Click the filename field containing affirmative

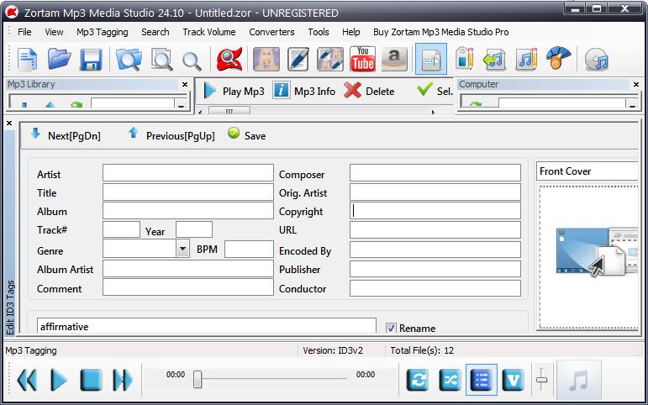pyautogui.click(x=207, y=326)
